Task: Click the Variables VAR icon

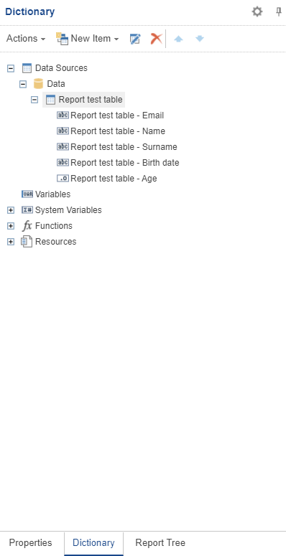Action: coord(27,194)
